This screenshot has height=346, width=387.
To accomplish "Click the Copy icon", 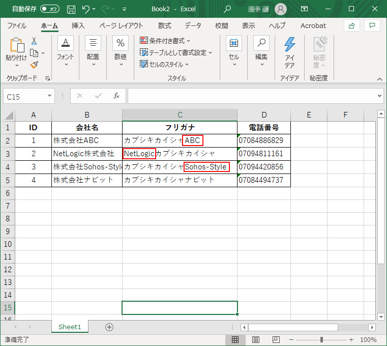I will 34,53.
